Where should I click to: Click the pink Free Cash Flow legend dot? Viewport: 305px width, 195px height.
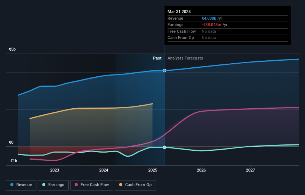[x=76, y=185]
